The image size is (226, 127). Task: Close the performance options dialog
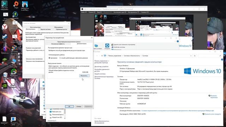(x=92, y=38)
